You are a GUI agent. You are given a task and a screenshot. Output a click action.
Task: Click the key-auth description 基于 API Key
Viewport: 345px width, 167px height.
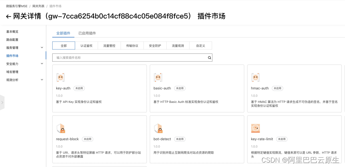click(79, 102)
